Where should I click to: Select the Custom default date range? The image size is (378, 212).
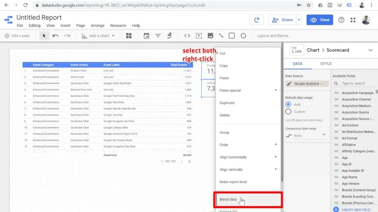point(288,112)
